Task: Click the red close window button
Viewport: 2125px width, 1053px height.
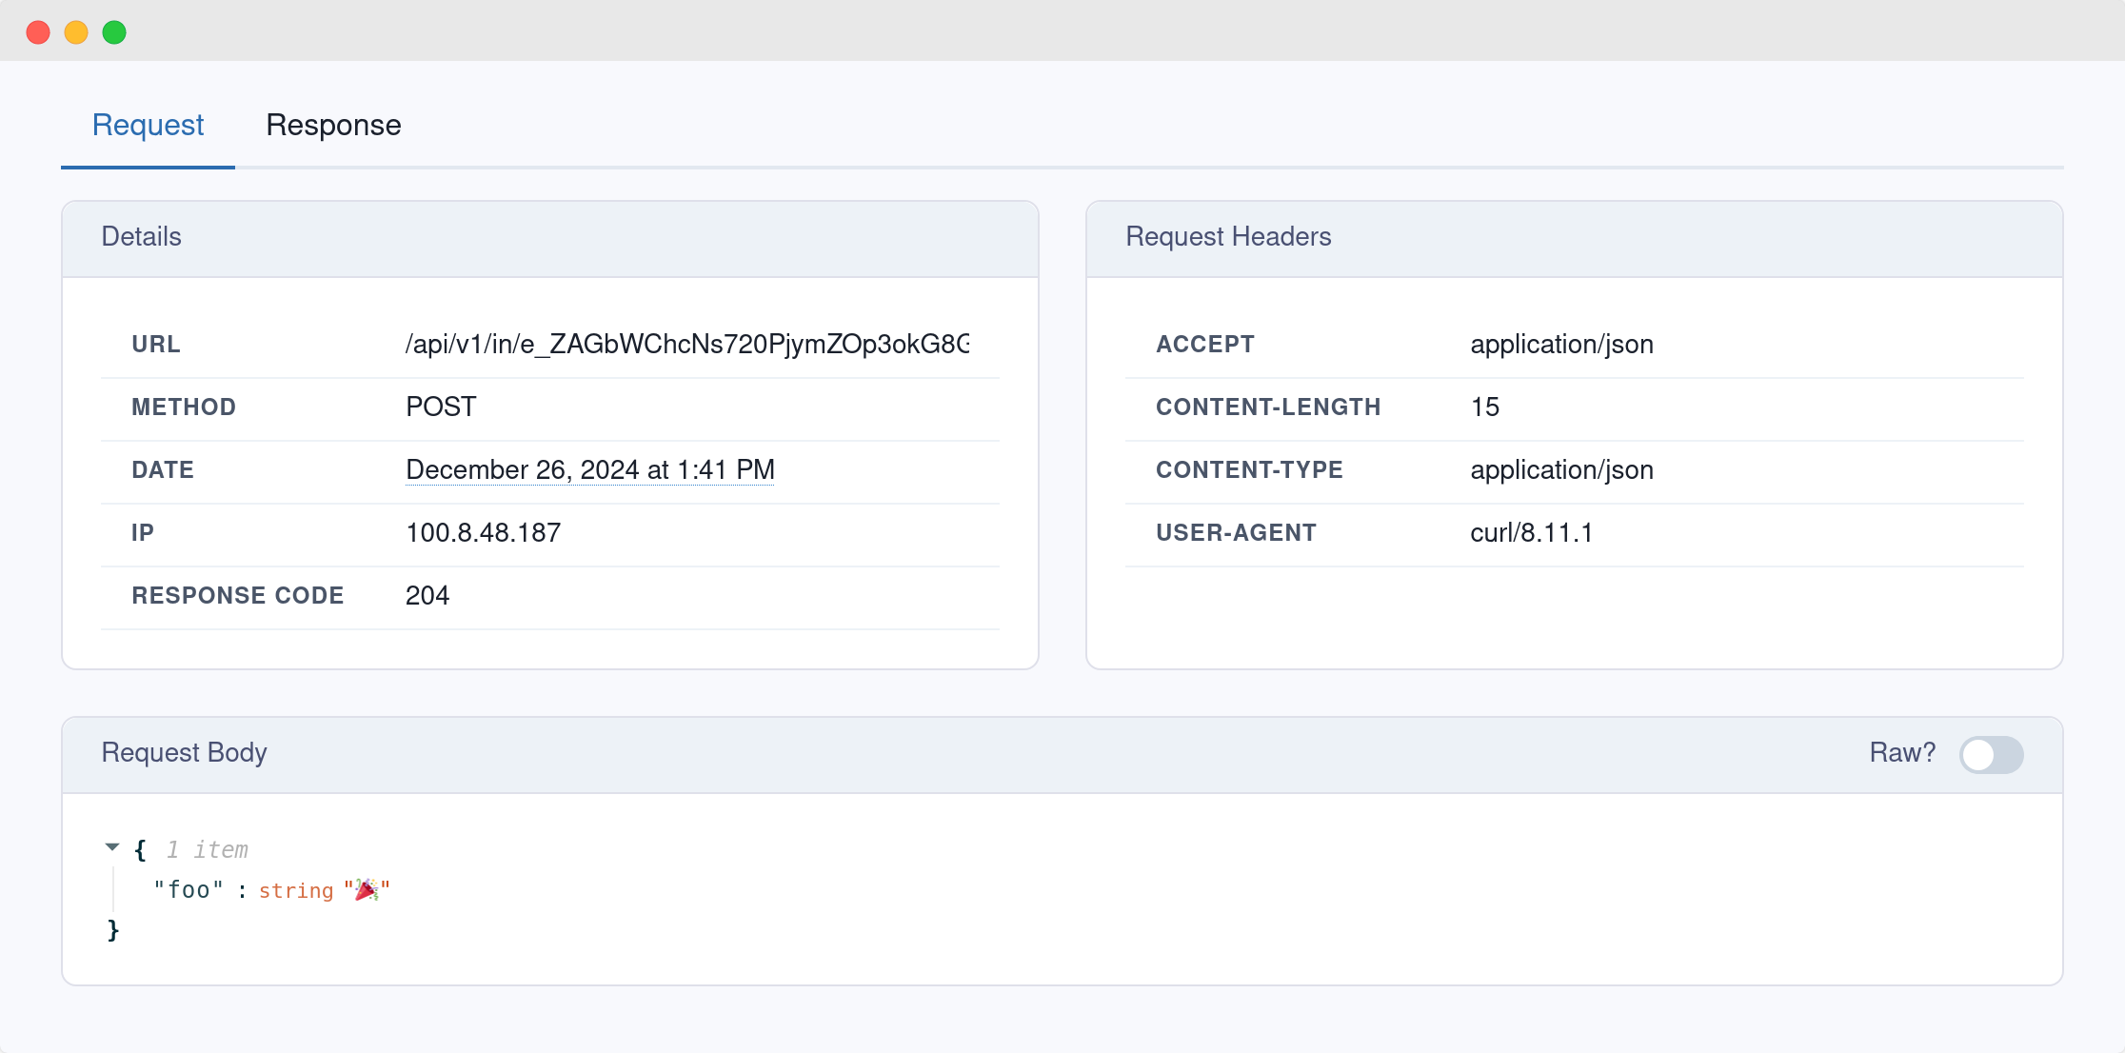Action: [x=38, y=32]
